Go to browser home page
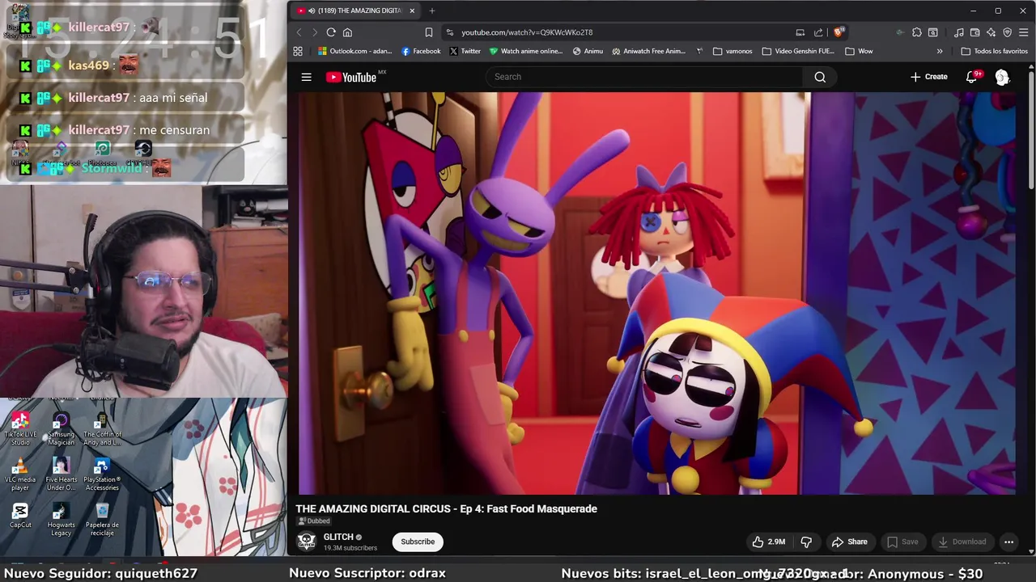Screen dimensions: 1036x582 pos(347,32)
